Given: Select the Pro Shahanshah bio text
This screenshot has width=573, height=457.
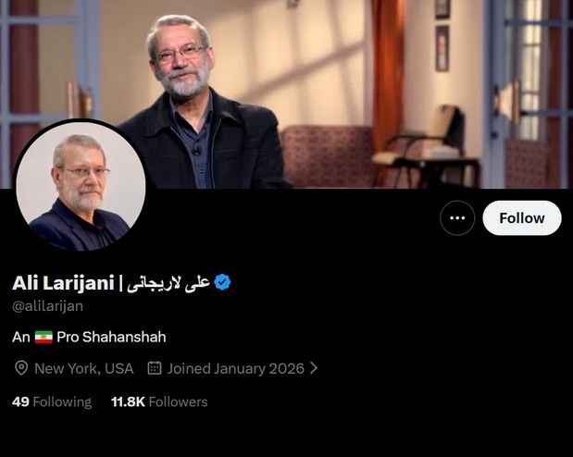Looking at the screenshot, I should point(111,337).
